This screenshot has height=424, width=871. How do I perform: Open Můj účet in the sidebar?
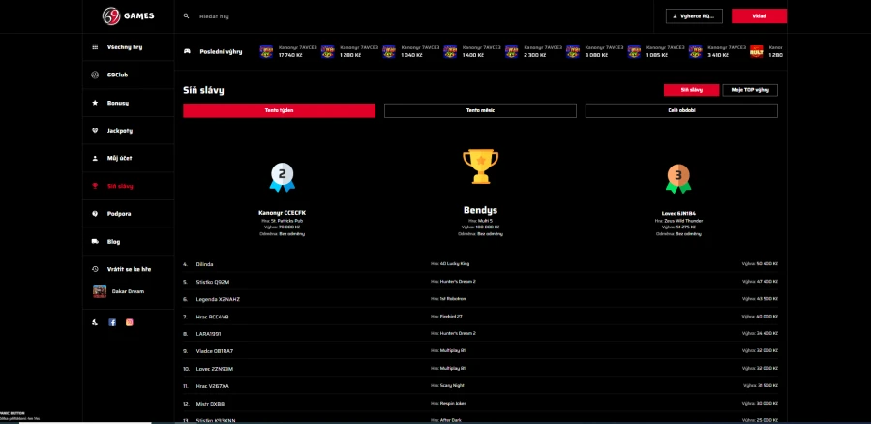point(119,159)
